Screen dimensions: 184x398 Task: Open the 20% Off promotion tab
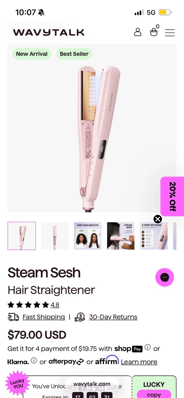(172, 196)
